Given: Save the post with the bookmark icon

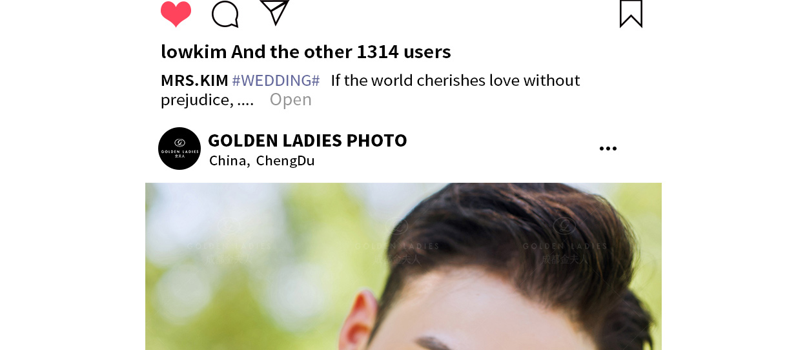Looking at the screenshot, I should point(631,14).
